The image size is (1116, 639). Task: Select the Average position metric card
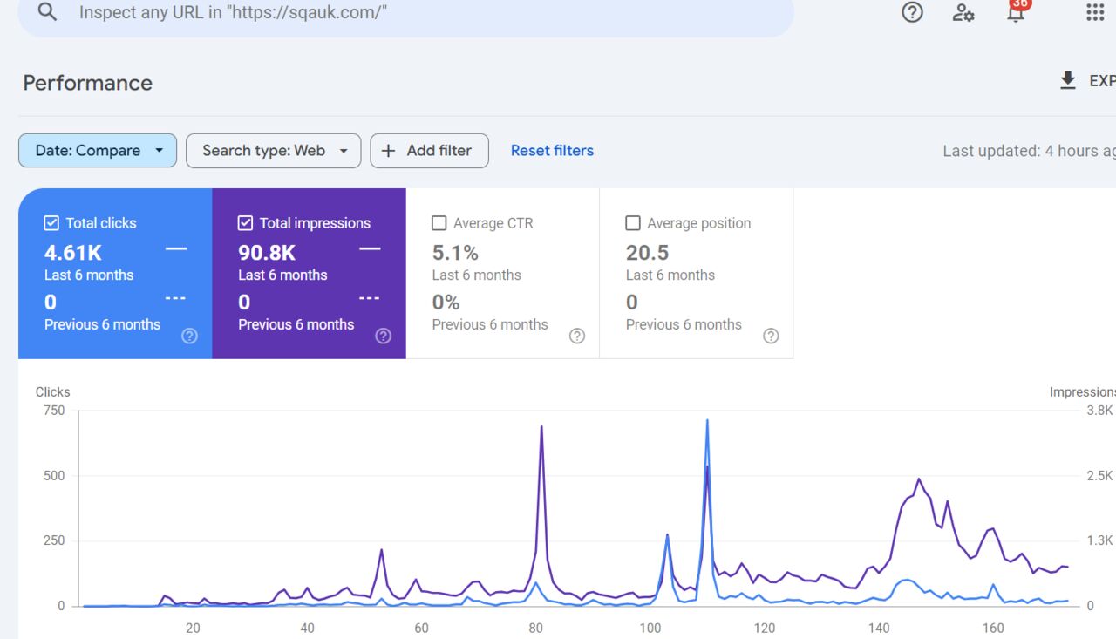click(x=697, y=274)
